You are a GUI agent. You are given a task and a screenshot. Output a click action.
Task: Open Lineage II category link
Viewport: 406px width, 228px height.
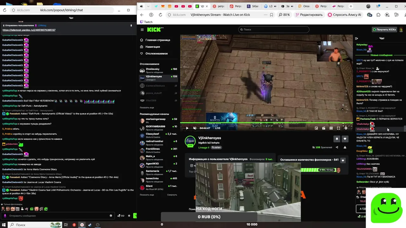click(x=204, y=148)
